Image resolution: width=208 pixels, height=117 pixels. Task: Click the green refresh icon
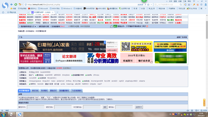coord(16,4)
